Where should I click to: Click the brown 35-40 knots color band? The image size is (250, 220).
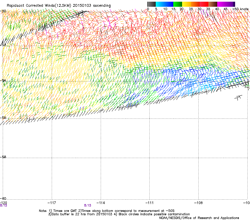click(x=213, y=4)
